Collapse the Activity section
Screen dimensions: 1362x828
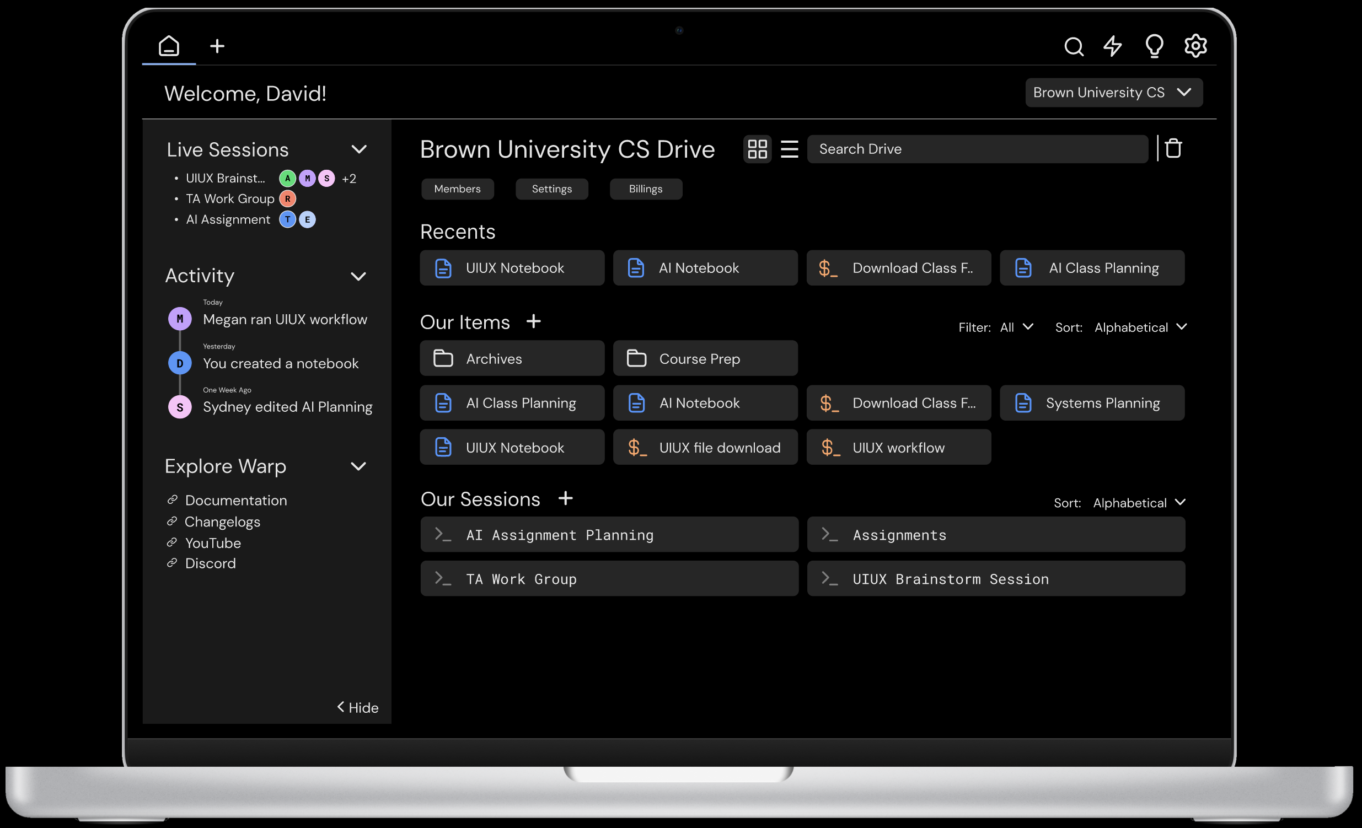click(x=359, y=276)
